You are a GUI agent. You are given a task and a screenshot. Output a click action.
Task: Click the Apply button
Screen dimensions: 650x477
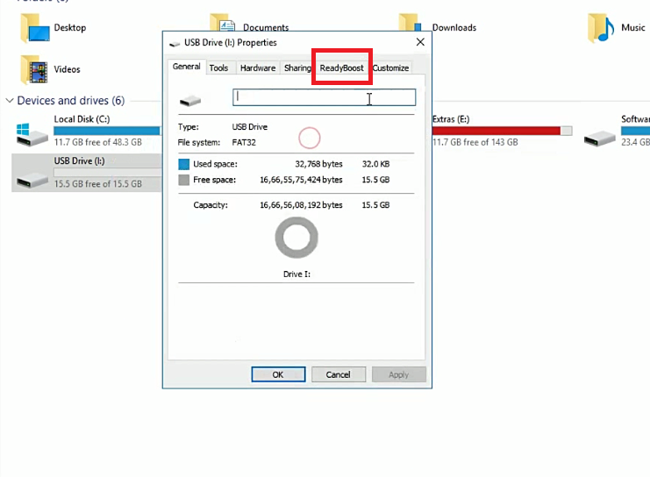pyautogui.click(x=399, y=374)
